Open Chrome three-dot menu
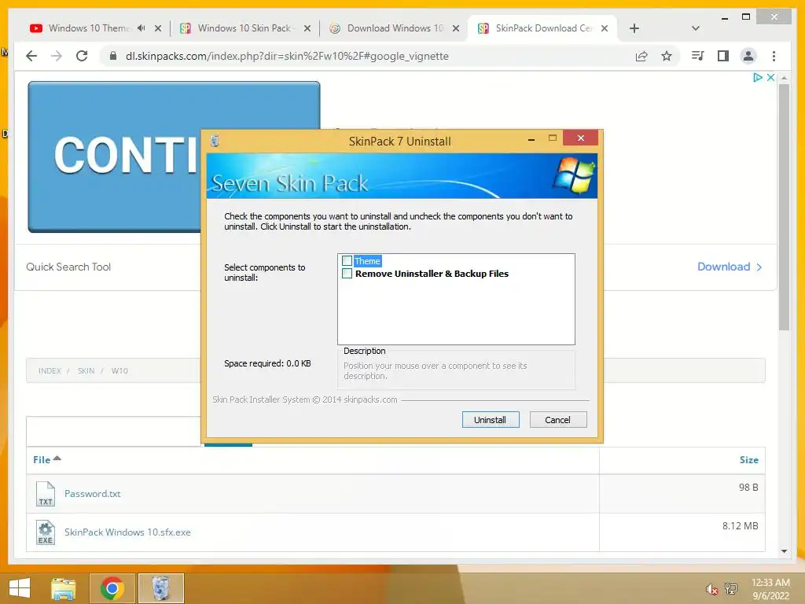Viewport: 805px width, 604px height. point(774,56)
